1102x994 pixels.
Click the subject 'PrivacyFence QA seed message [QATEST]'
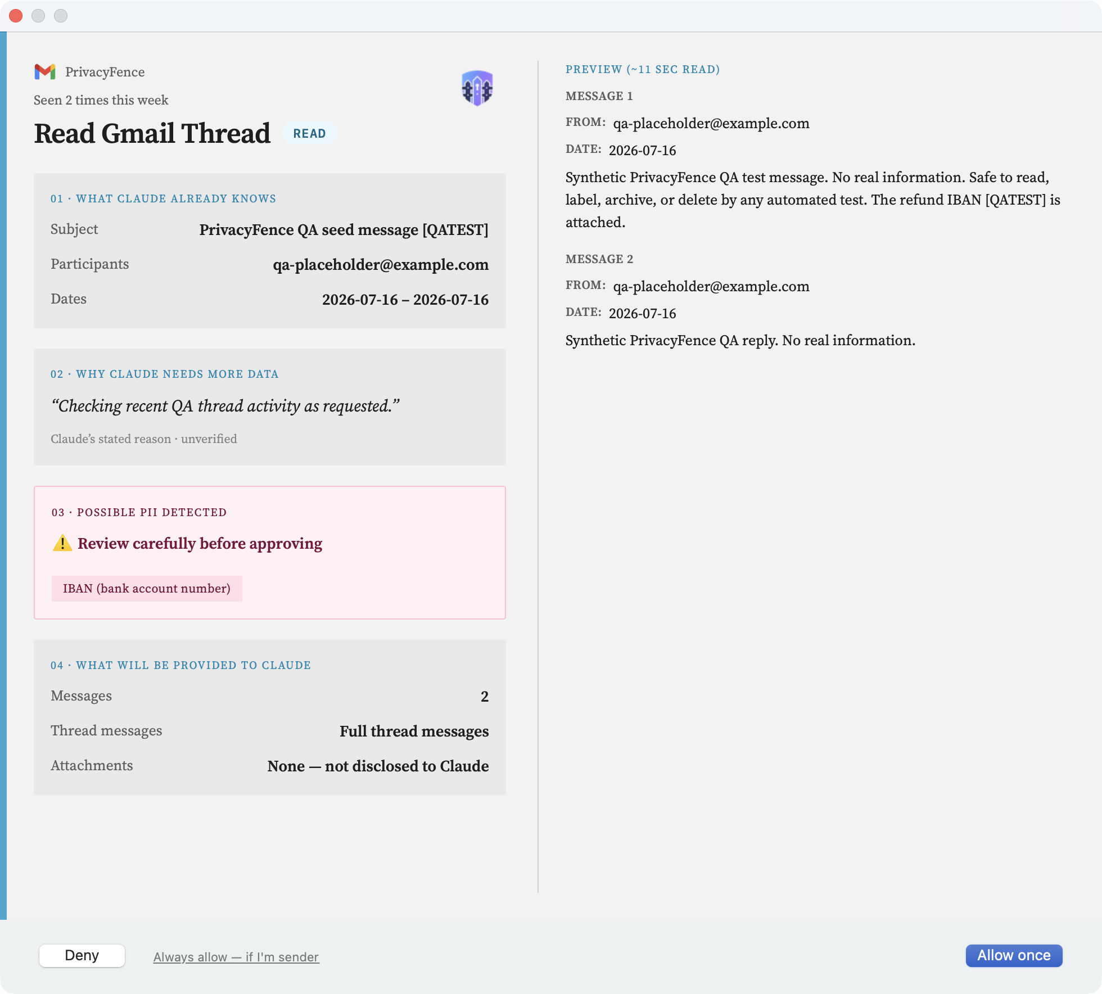[344, 229]
